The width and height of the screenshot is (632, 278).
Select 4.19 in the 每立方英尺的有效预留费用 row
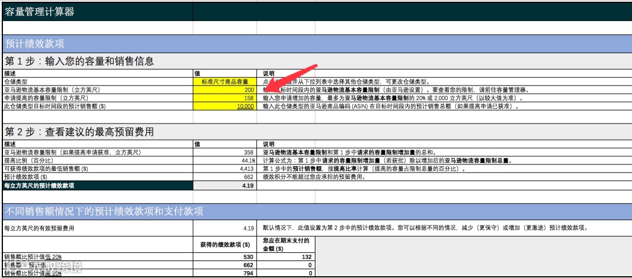click(225, 228)
